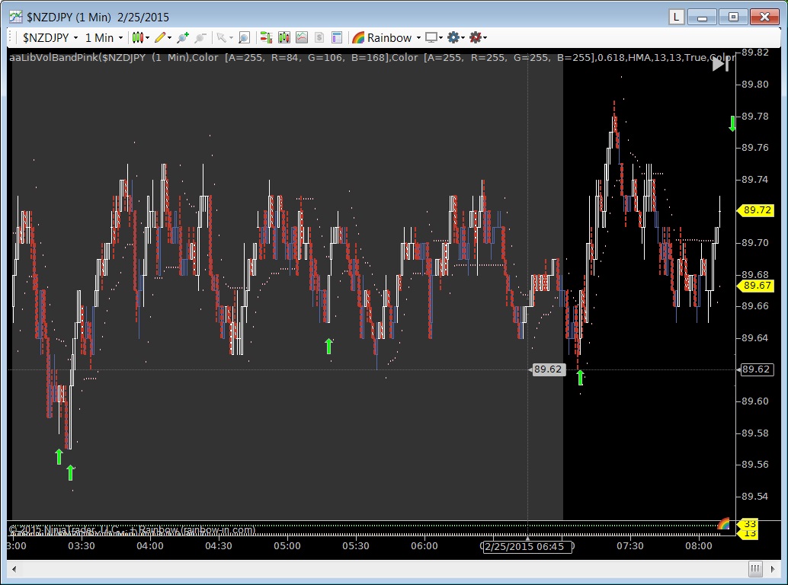Open the indicators line-chart icon
This screenshot has height=585, width=788.
click(x=302, y=37)
